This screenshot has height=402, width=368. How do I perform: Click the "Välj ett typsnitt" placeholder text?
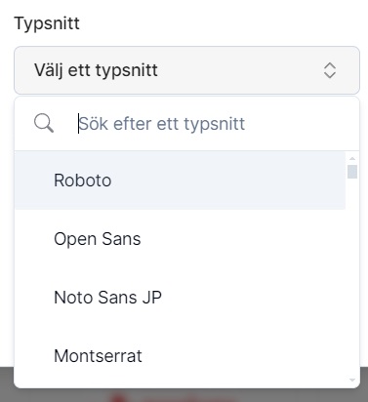[x=96, y=70]
